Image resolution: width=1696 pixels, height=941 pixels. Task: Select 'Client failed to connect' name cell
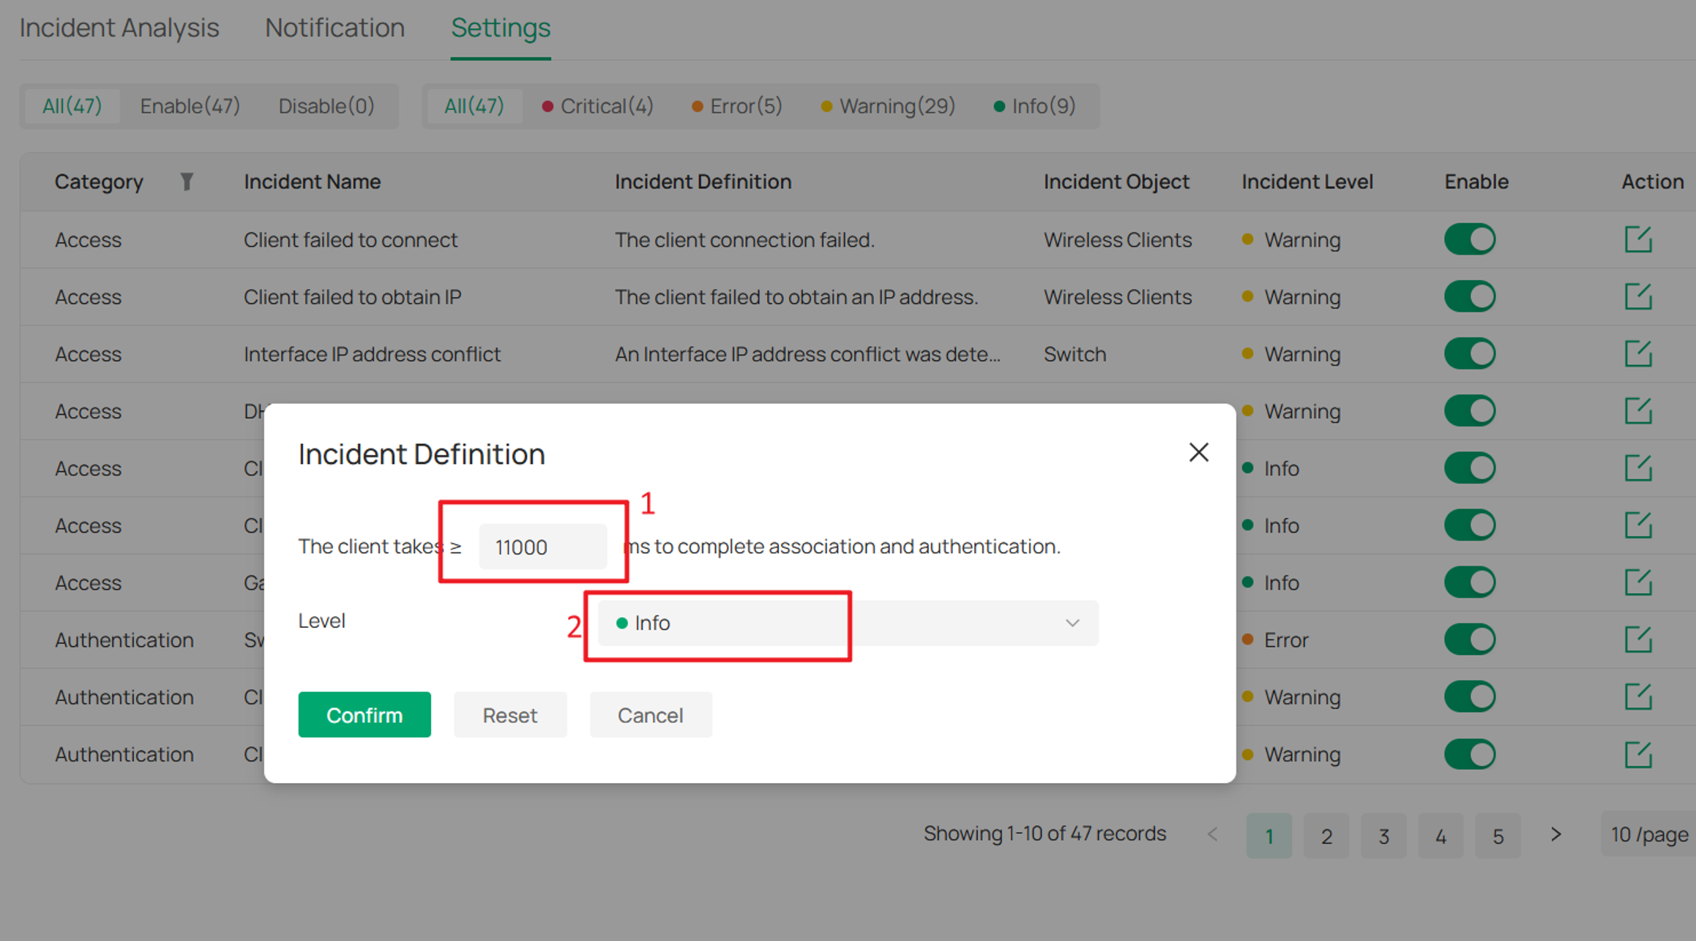point(351,239)
